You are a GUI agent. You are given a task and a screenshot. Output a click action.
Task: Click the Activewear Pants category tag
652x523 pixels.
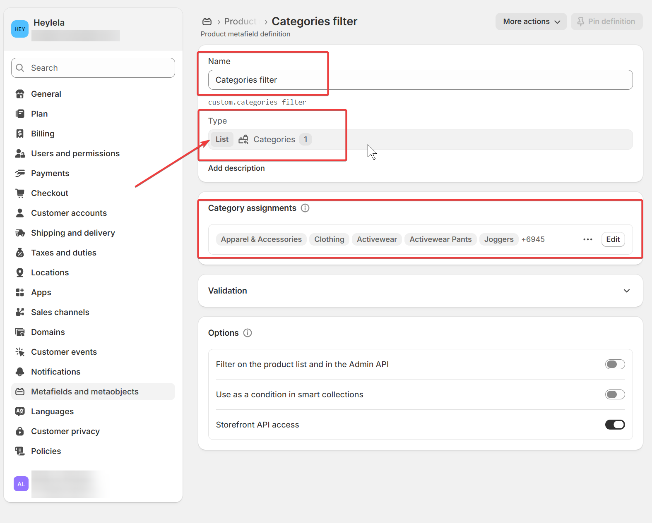440,239
